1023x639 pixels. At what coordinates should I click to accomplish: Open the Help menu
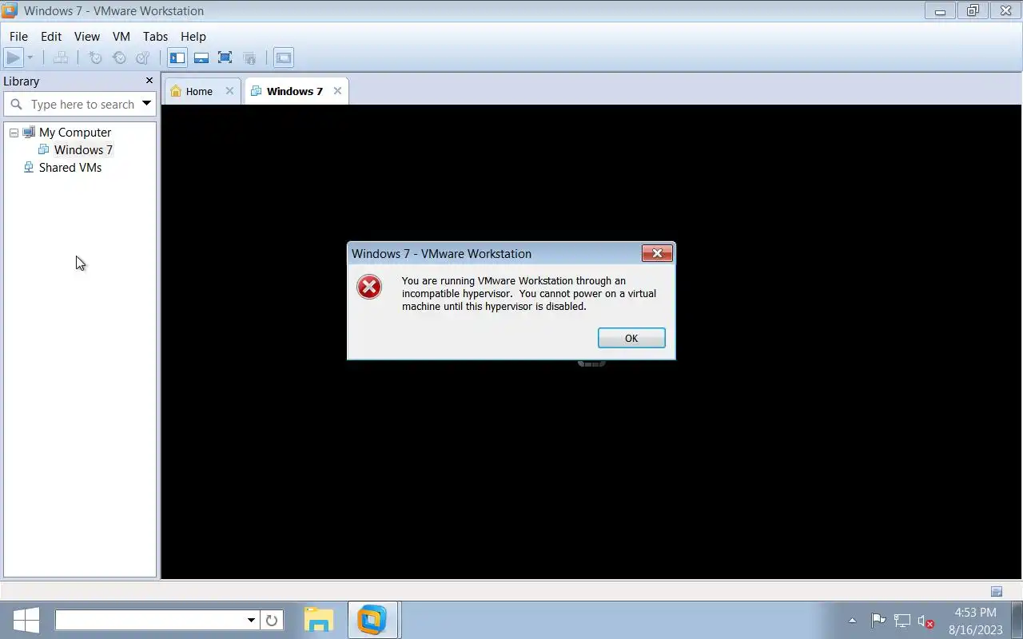pos(193,36)
